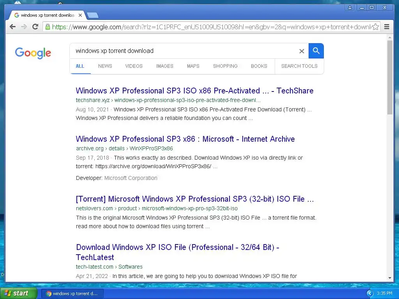399x299 pixels.
Task: Open the TechLatest Download Windows XP ISO result
Action: click(x=178, y=252)
